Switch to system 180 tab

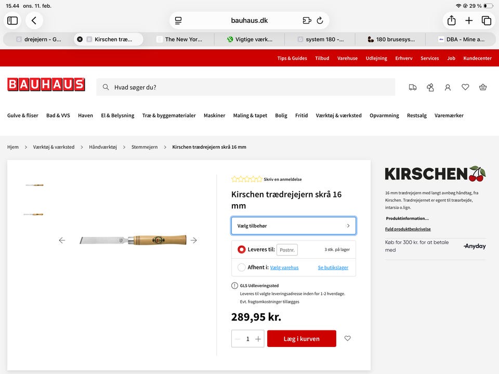320,39
